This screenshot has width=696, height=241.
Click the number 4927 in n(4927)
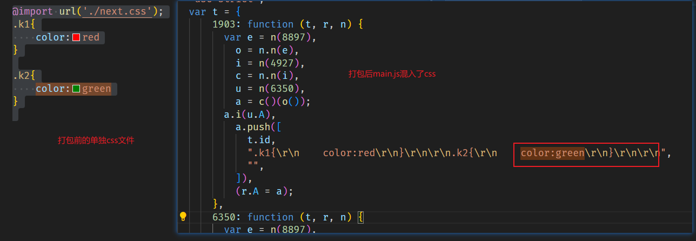pyautogui.click(x=280, y=63)
